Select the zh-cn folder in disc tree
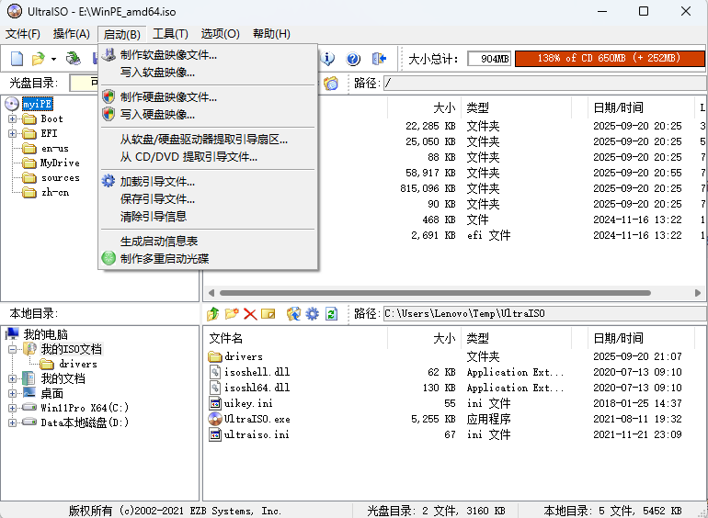Image resolution: width=708 pixels, height=518 pixels. 55,193
